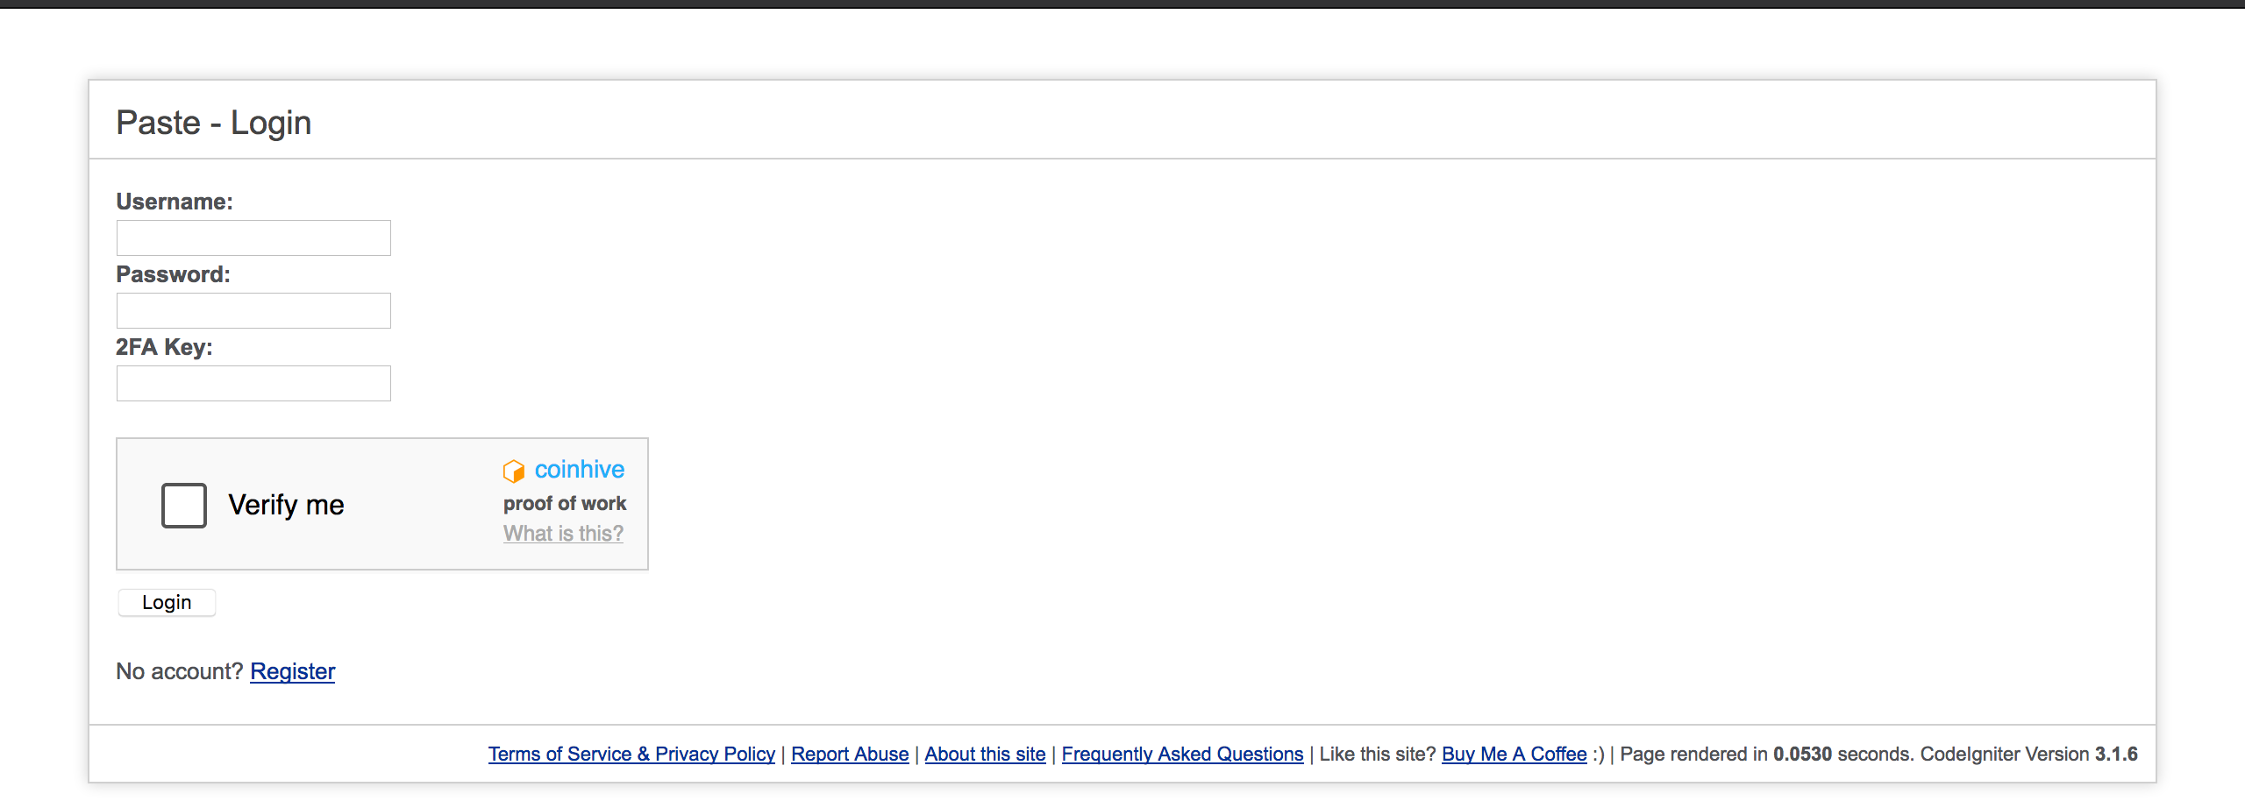Screen dimensions: 2245x808
Task: Click the Buy Me A Coffee link
Action: click(x=1514, y=754)
